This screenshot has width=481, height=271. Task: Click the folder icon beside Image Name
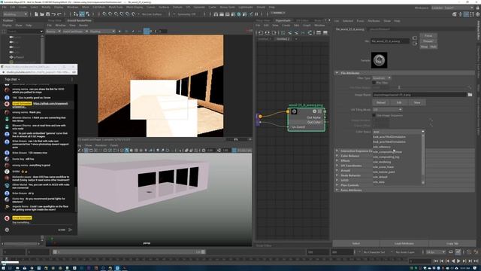pos(470,95)
